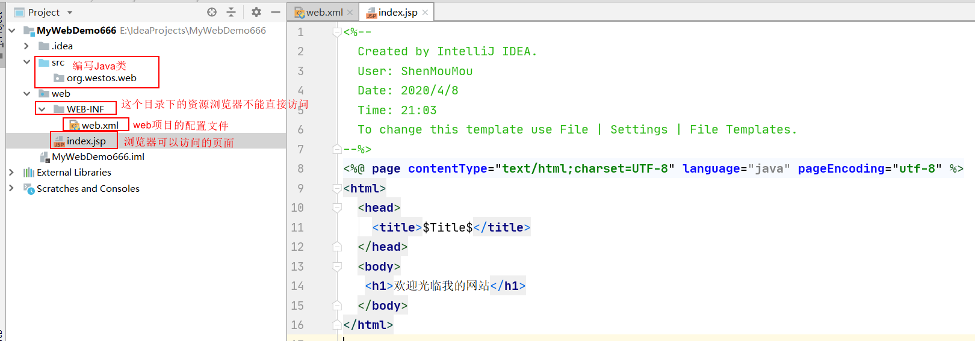This screenshot has height=341, width=975.
Task: Expand External Libraries node
Action: tap(11, 172)
